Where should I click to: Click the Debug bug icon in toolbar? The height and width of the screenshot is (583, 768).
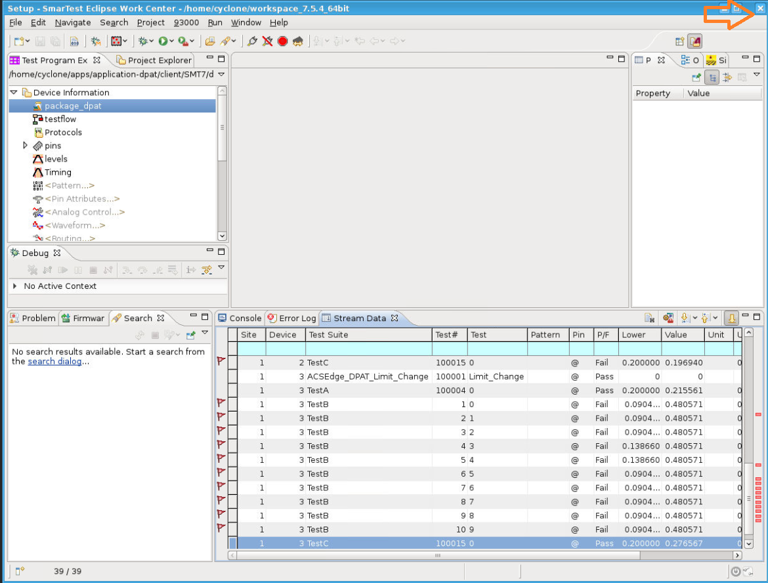(142, 41)
